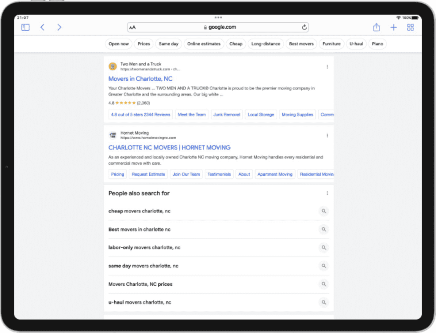Select the Long-distance filter chip

(266, 44)
